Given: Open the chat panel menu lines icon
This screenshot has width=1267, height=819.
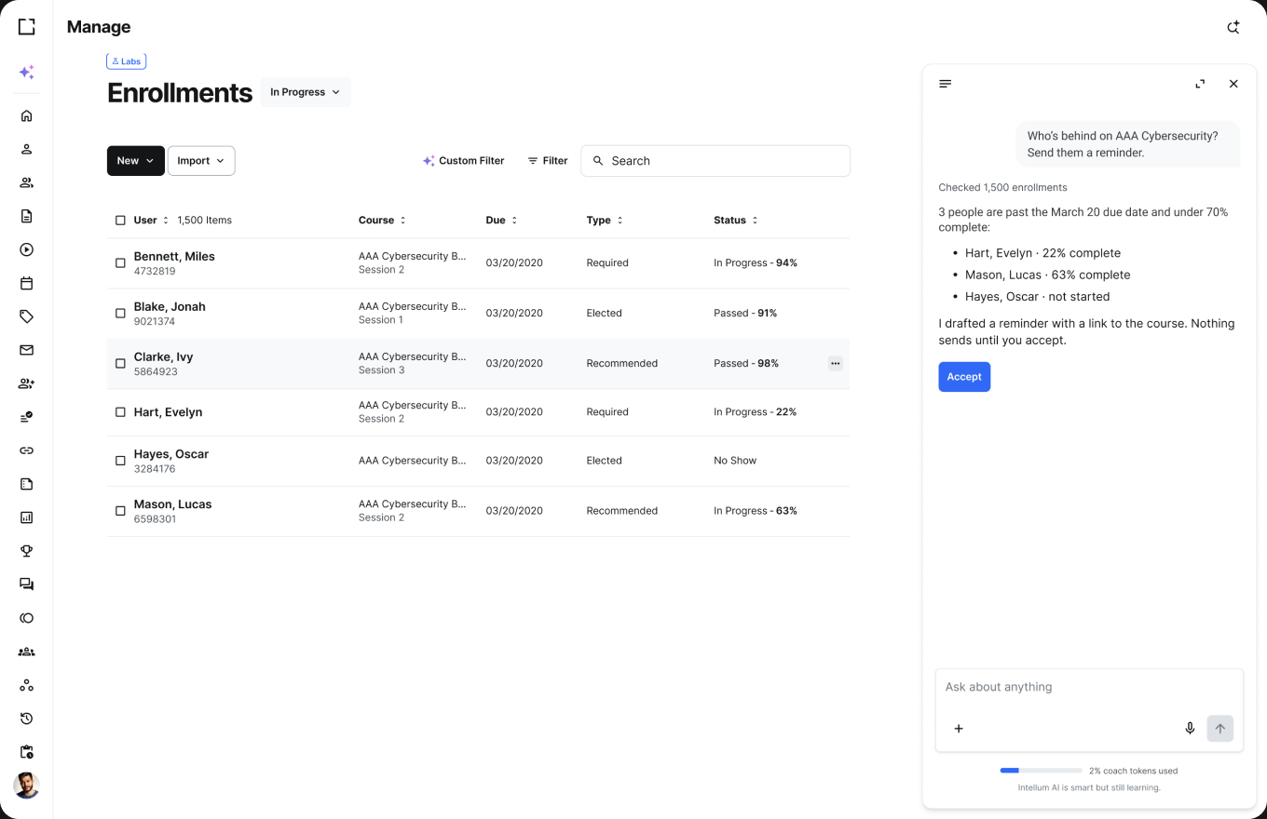Looking at the screenshot, I should coord(945,84).
